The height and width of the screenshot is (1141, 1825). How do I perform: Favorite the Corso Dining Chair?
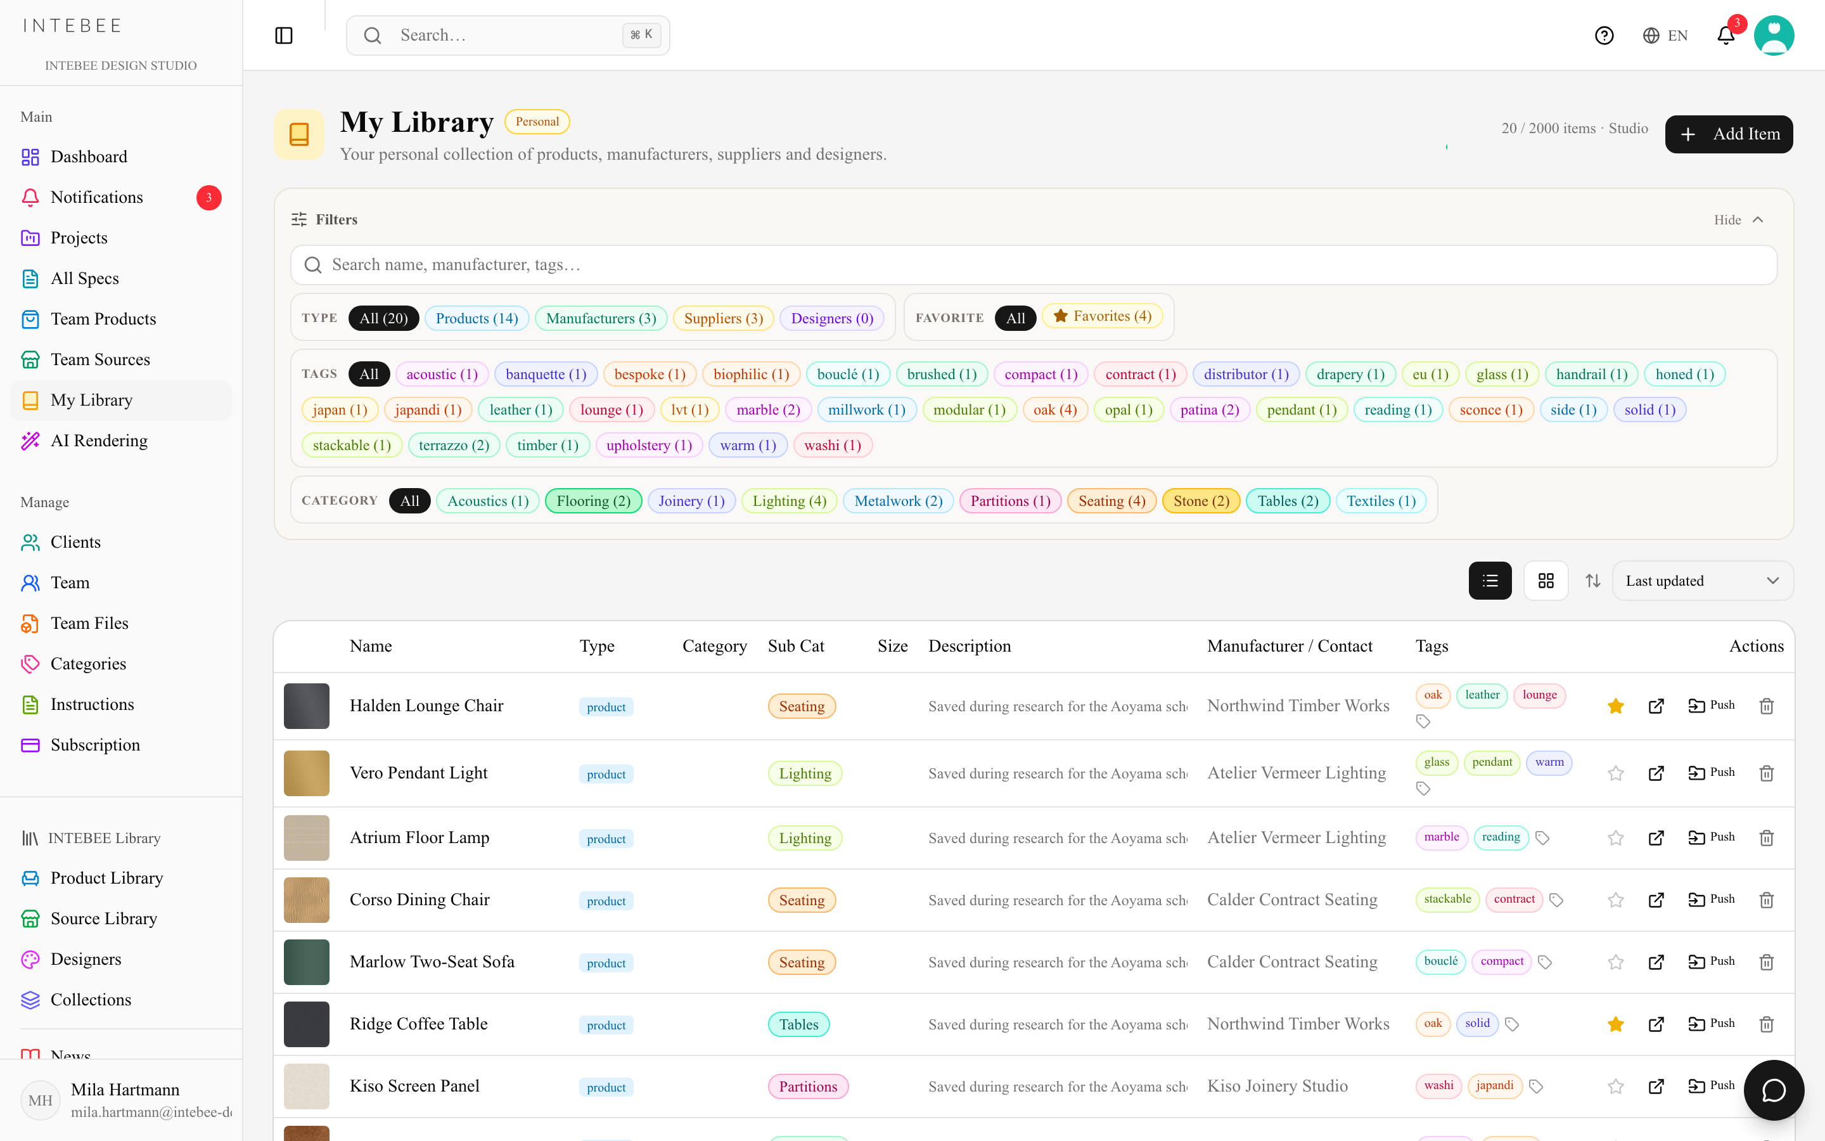tap(1615, 900)
